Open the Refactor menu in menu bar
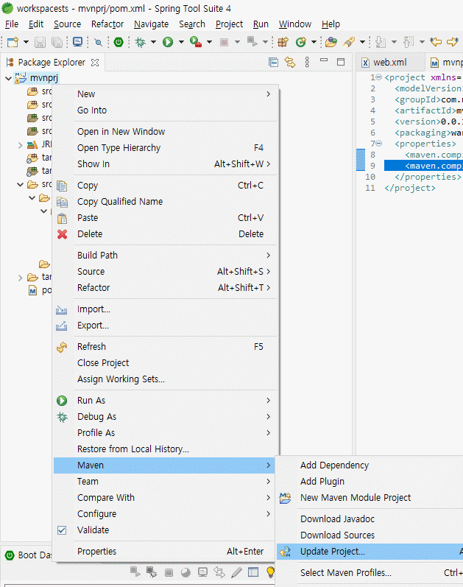The height and width of the screenshot is (587, 463). tap(107, 24)
